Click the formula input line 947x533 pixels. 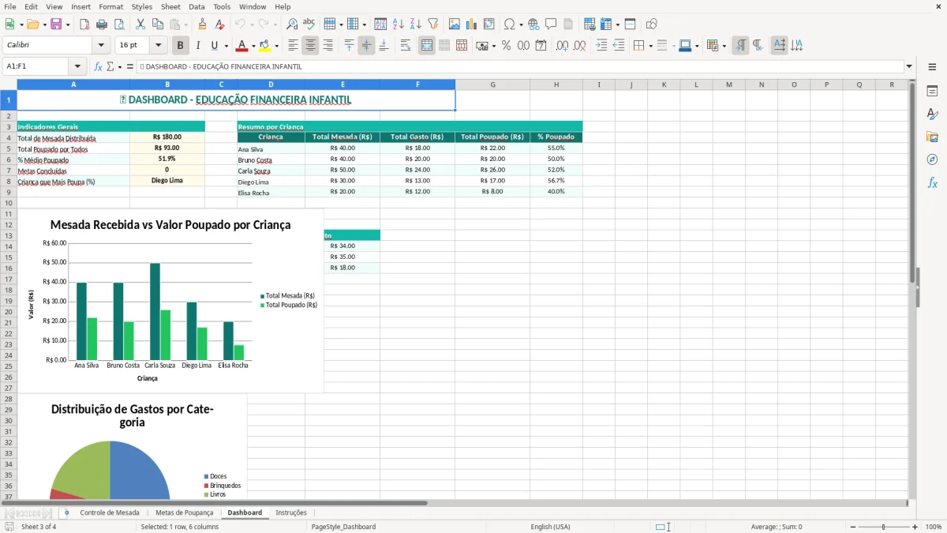521,67
